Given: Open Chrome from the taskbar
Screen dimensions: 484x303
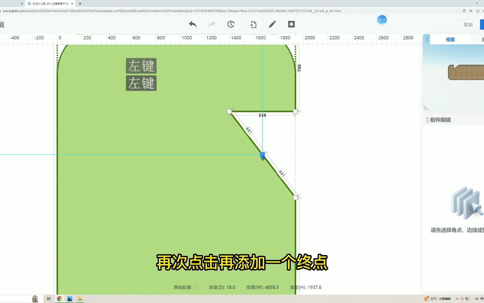Looking at the screenshot, I should click(x=59, y=299).
